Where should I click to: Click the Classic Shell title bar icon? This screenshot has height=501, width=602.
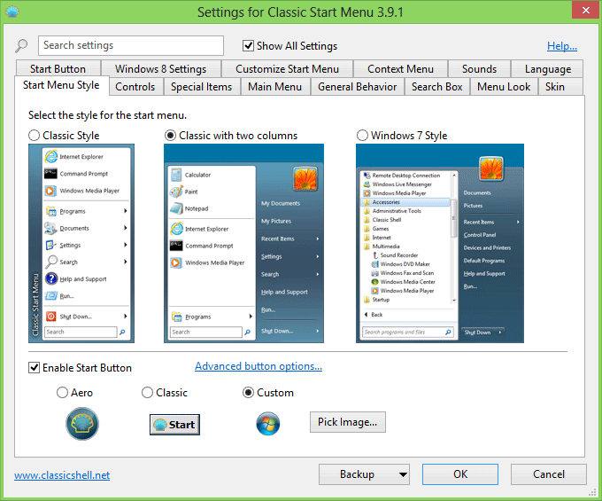[x=10, y=13]
